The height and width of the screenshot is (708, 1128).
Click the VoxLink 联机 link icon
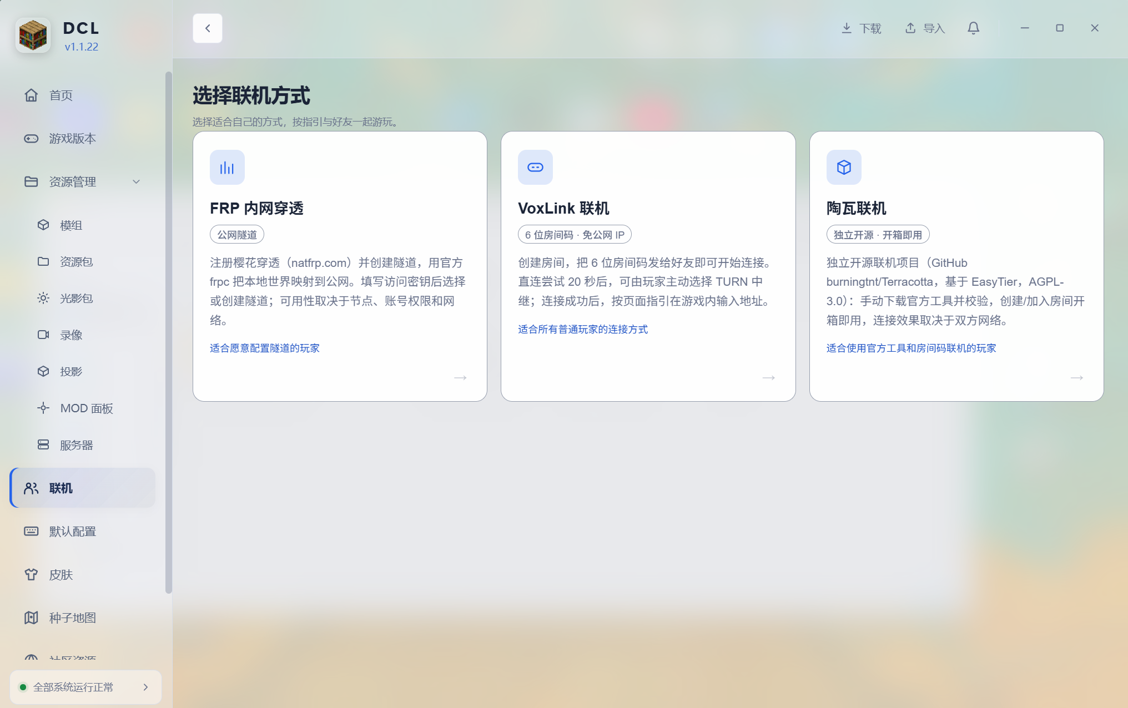pos(535,168)
